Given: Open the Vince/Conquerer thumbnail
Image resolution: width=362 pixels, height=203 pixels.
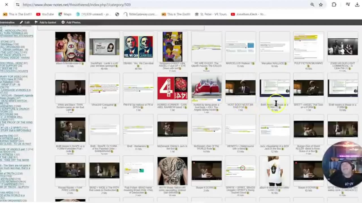Looking at the screenshot, I should (104, 88).
